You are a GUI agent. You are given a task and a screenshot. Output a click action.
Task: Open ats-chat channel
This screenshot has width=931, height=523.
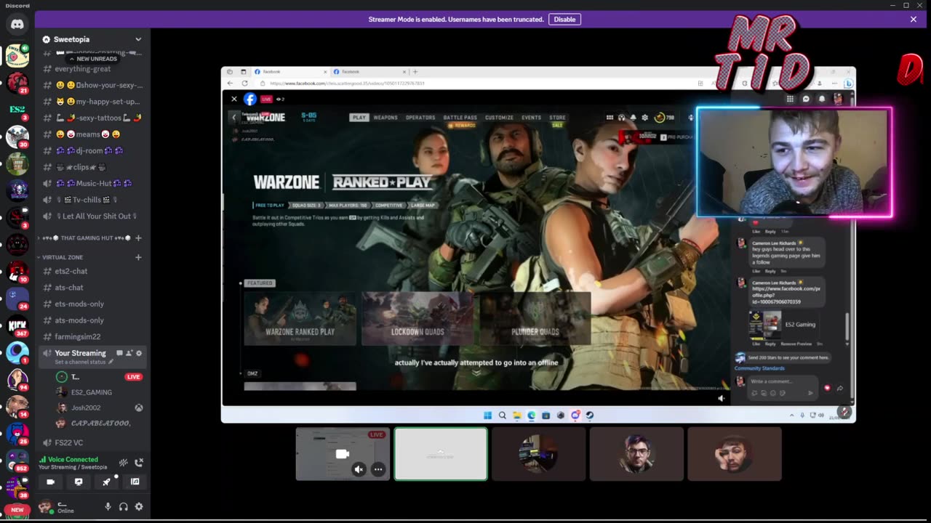pyautogui.click(x=92, y=288)
